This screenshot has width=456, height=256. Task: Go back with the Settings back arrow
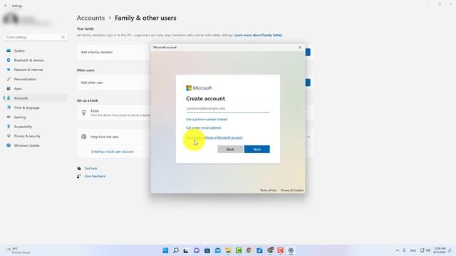[x=5, y=6]
